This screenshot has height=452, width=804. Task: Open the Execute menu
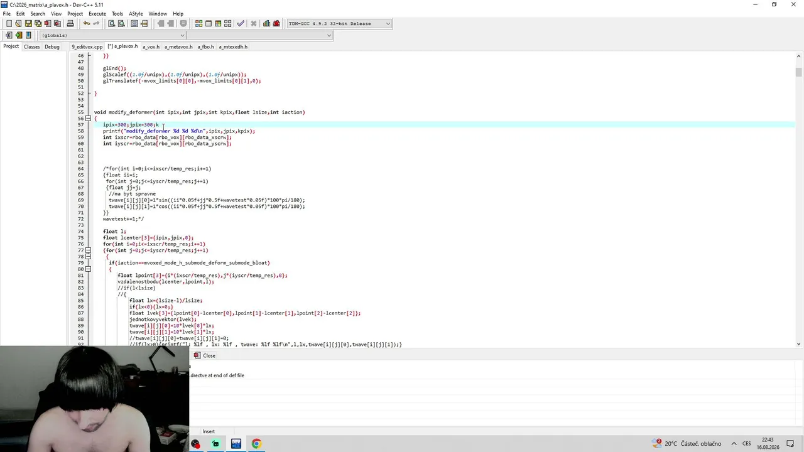pyautogui.click(x=97, y=14)
